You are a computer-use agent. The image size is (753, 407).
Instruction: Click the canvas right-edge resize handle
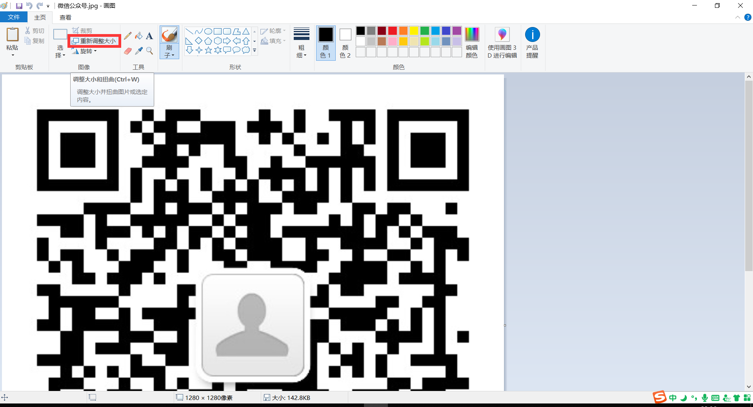tap(505, 325)
